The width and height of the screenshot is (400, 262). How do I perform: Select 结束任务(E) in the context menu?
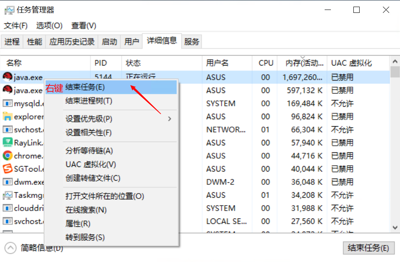pyautogui.click(x=85, y=87)
